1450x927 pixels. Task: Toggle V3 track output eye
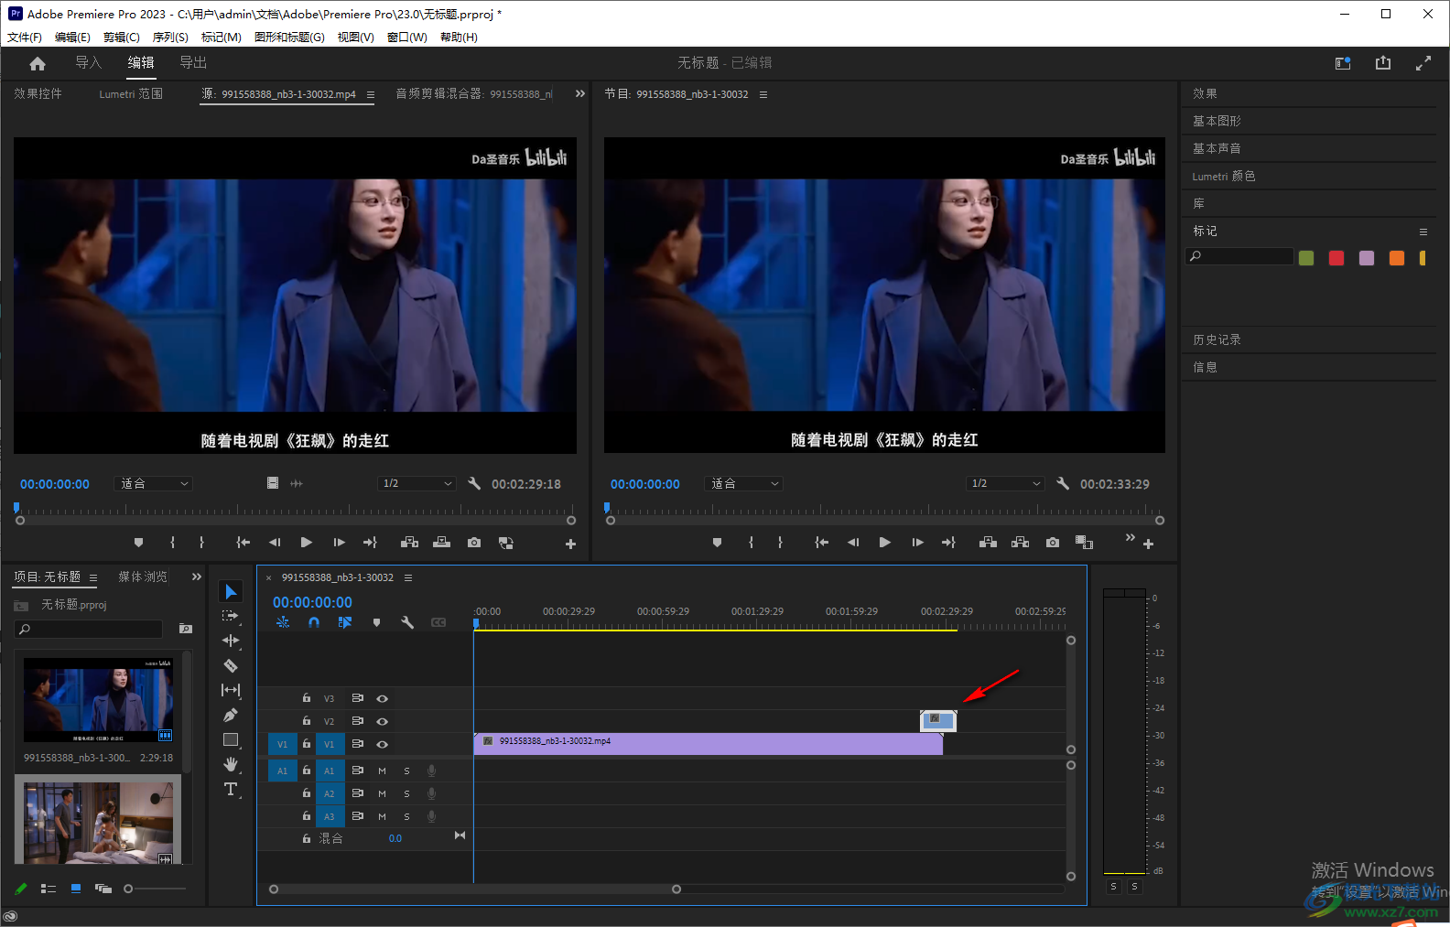(x=383, y=698)
